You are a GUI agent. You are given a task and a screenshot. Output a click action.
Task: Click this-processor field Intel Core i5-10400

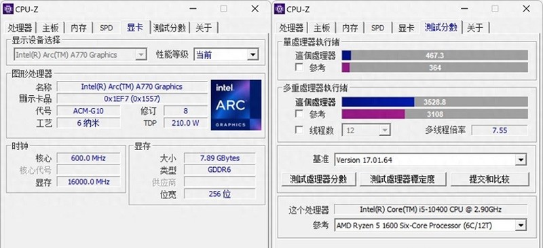(431, 209)
